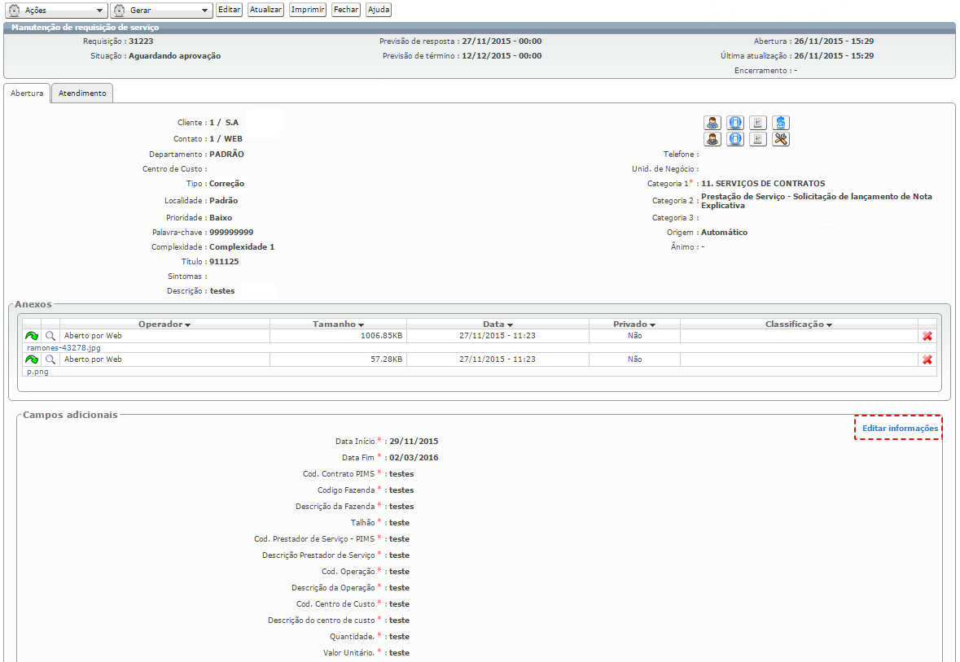Click the magnifier icon for ramones-43278.jpg

coord(50,335)
